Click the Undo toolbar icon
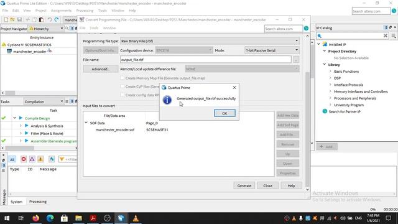 50,19
